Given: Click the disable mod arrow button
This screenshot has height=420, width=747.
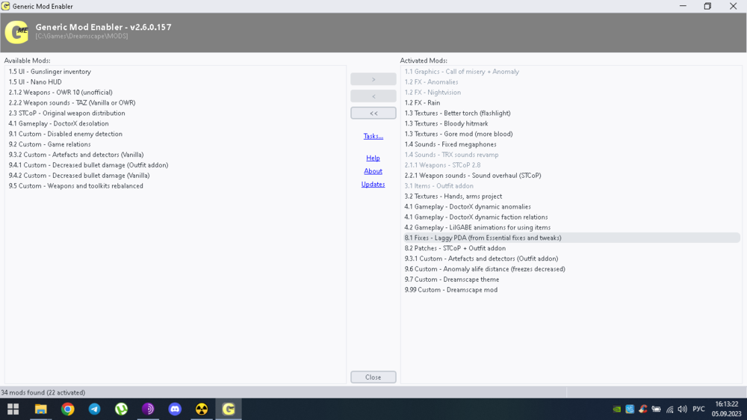Looking at the screenshot, I should tap(373, 96).
